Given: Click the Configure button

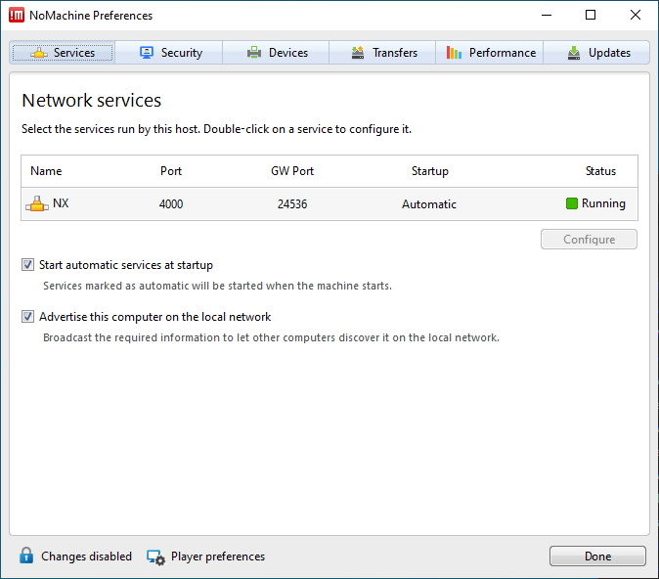Looking at the screenshot, I should click(x=589, y=240).
